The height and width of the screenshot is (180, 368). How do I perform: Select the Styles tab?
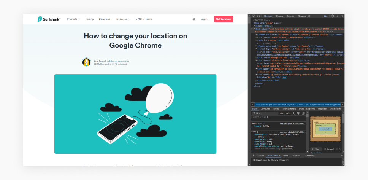255,109
